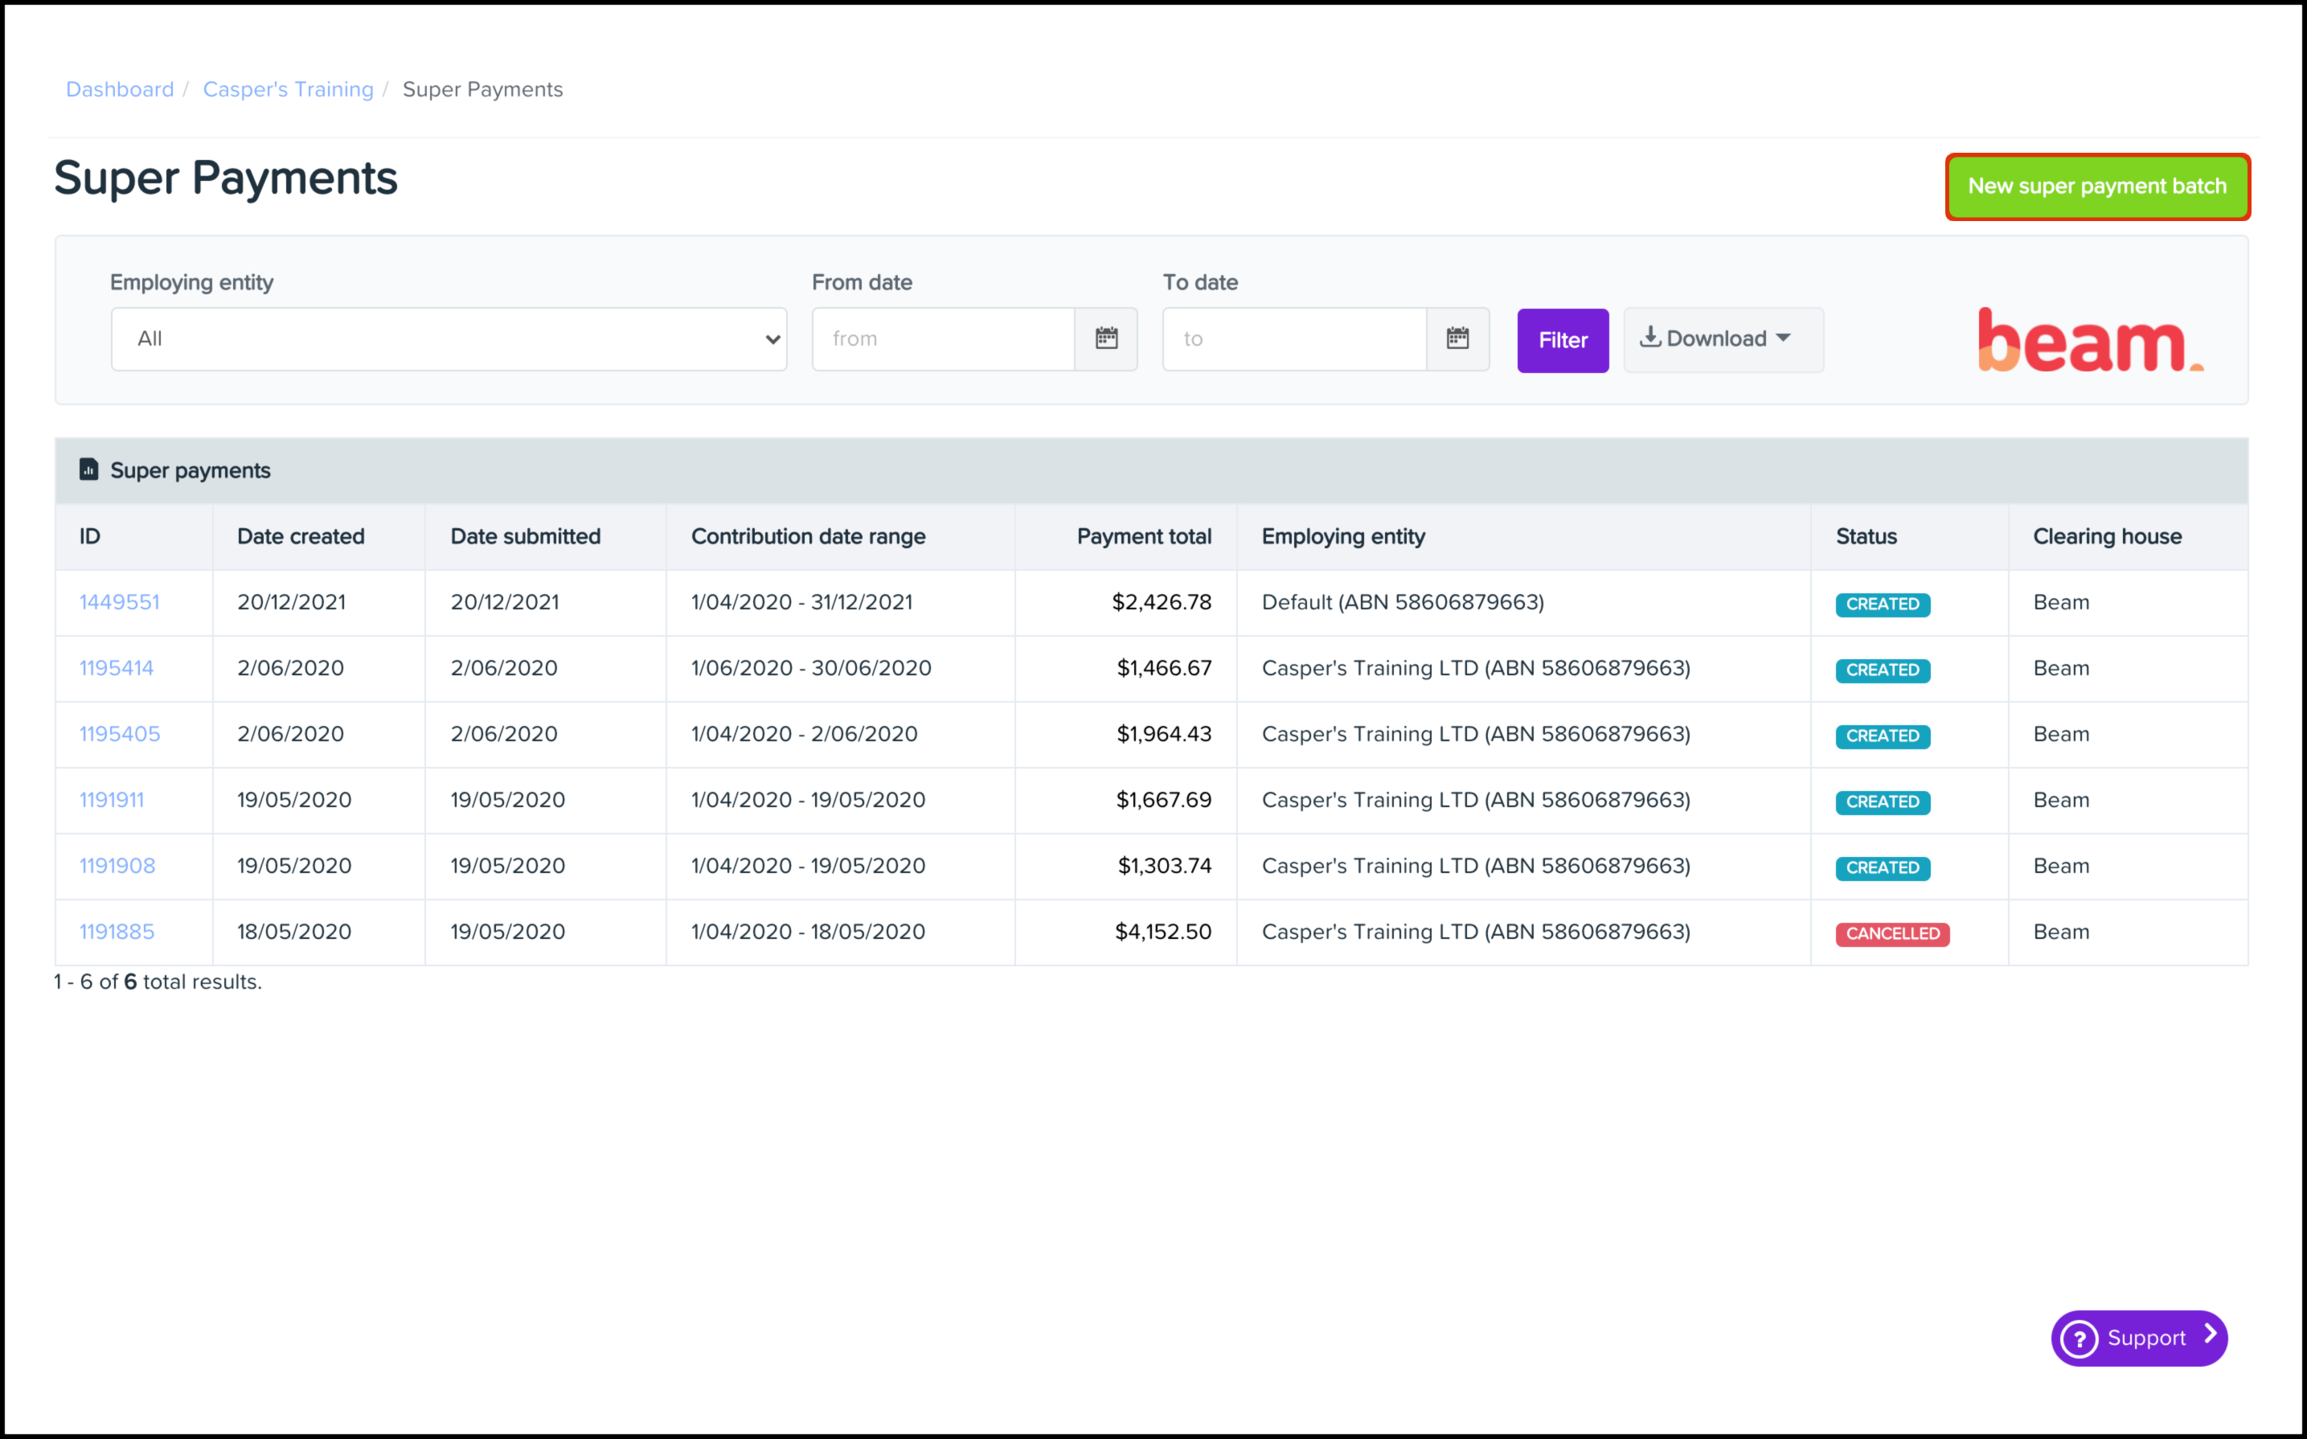The width and height of the screenshot is (2307, 1439).
Task: Open Casper's Training breadcrumb link
Action: click(289, 89)
